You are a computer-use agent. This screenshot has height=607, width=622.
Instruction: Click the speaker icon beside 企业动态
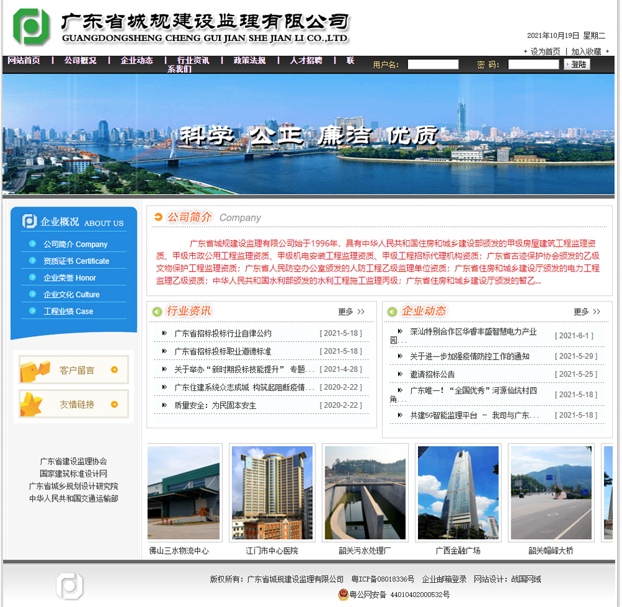coord(392,311)
